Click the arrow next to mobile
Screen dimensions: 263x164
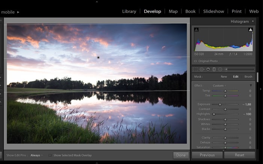(18, 12)
